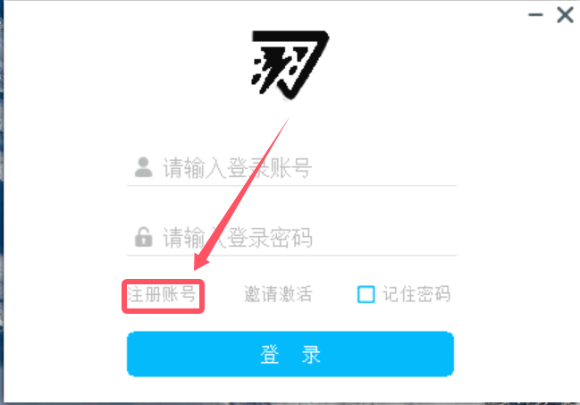
Task: Open the 注册账号 register link
Action: 161,295
